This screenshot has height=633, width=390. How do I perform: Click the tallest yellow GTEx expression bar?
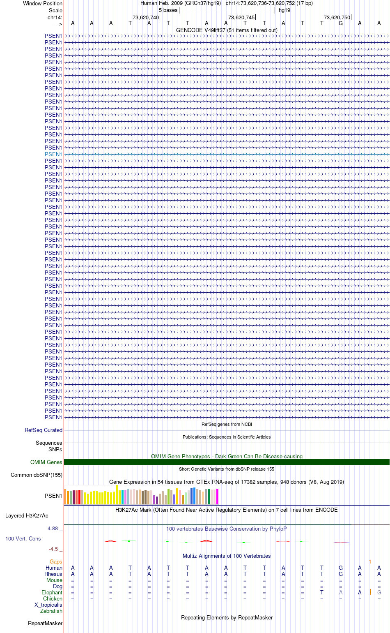(117, 494)
